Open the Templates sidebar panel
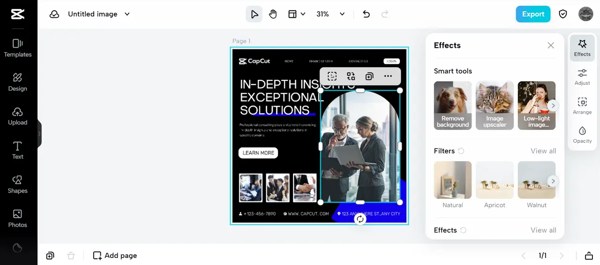This screenshot has height=265, width=600. 17,48
